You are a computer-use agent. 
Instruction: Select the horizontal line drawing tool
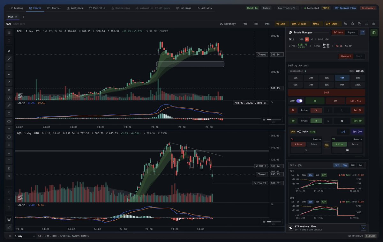[x=9, y=67]
